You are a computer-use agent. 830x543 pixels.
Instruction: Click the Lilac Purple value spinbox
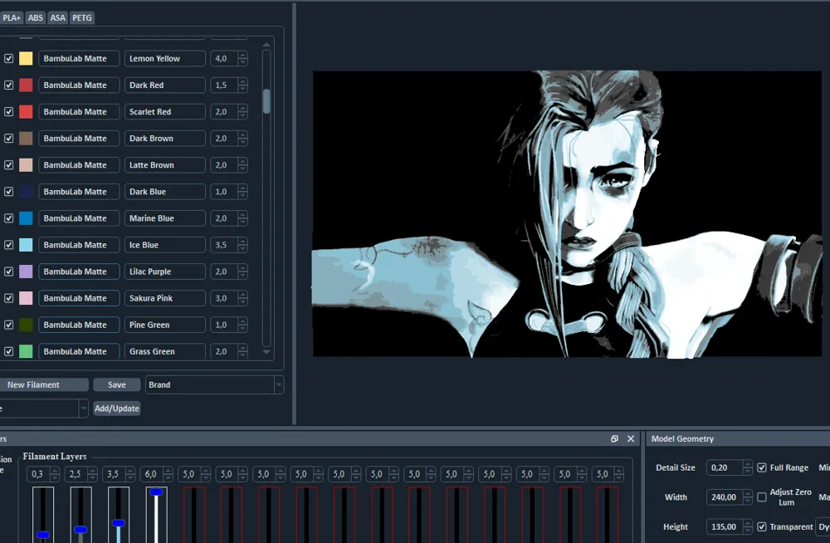(229, 271)
